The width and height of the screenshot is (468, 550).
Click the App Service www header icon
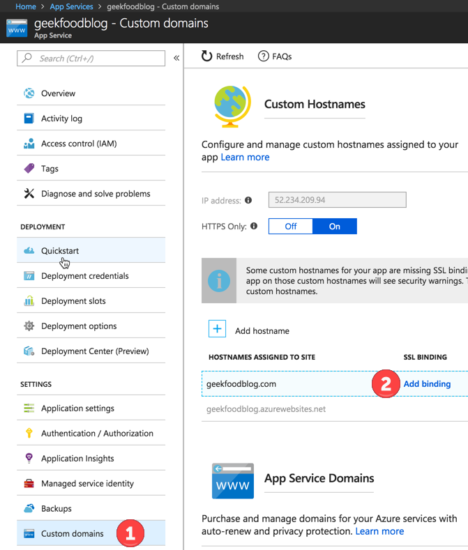coord(17,29)
